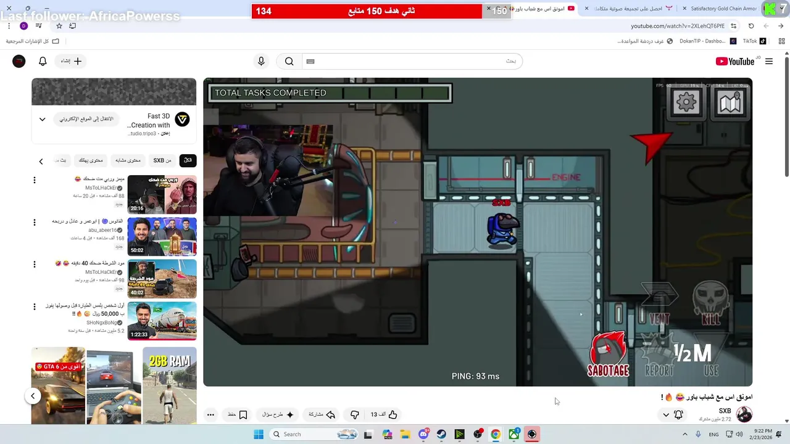The width and height of the screenshot is (790, 444).
Task: Ask a question with طرح سؤال button
Action: (278, 414)
